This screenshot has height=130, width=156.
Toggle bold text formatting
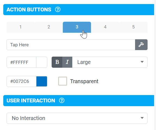pyautogui.click(x=57, y=62)
